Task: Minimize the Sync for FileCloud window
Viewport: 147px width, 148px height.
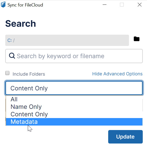Action: click(x=105, y=4)
